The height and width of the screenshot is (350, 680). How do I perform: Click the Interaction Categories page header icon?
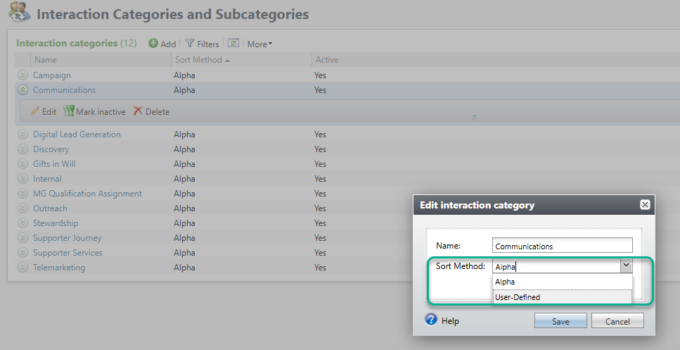(19, 12)
